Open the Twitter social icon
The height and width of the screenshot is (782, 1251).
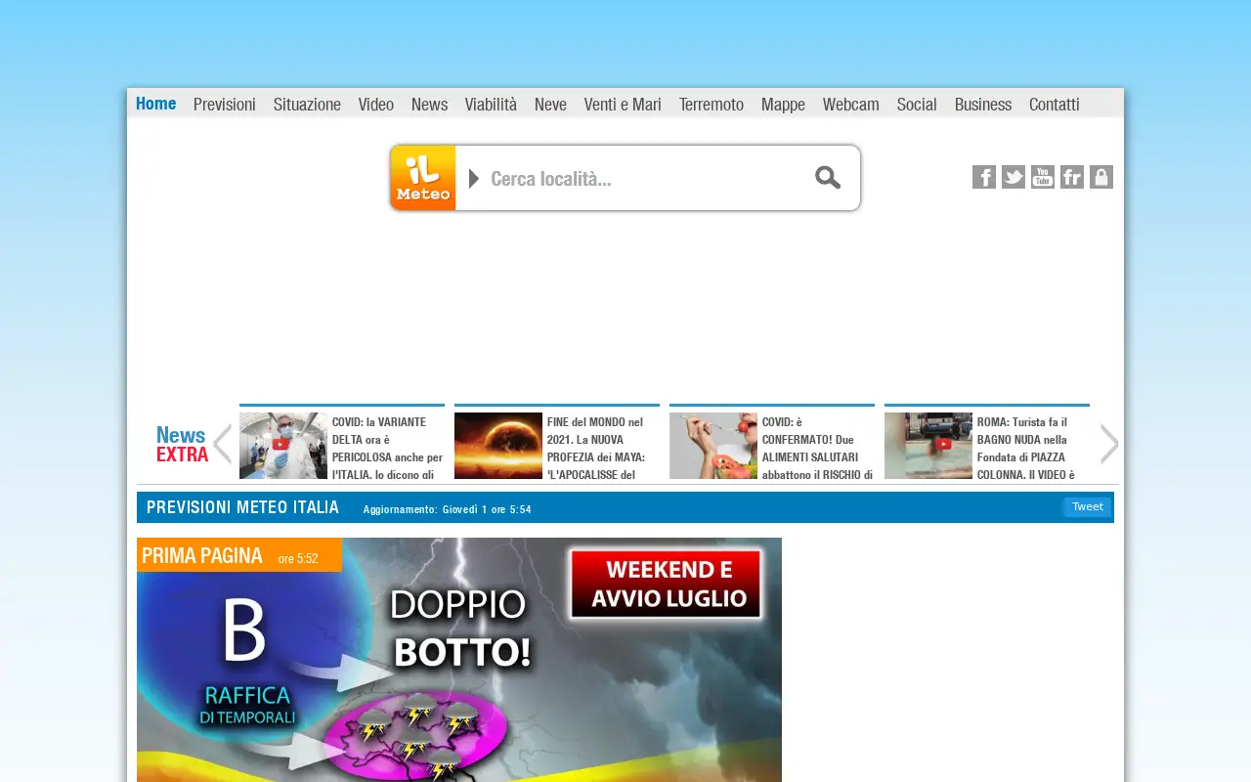[x=1014, y=177]
